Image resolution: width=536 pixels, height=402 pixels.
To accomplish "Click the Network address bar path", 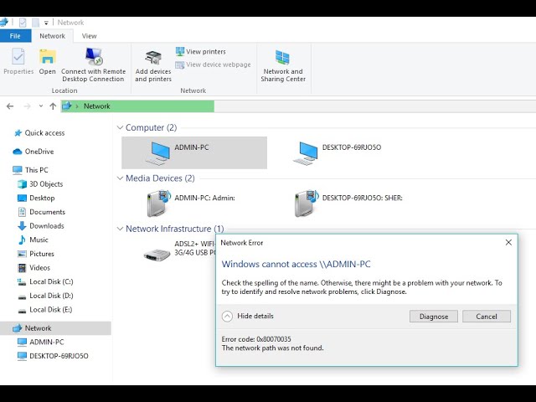I will (97, 106).
